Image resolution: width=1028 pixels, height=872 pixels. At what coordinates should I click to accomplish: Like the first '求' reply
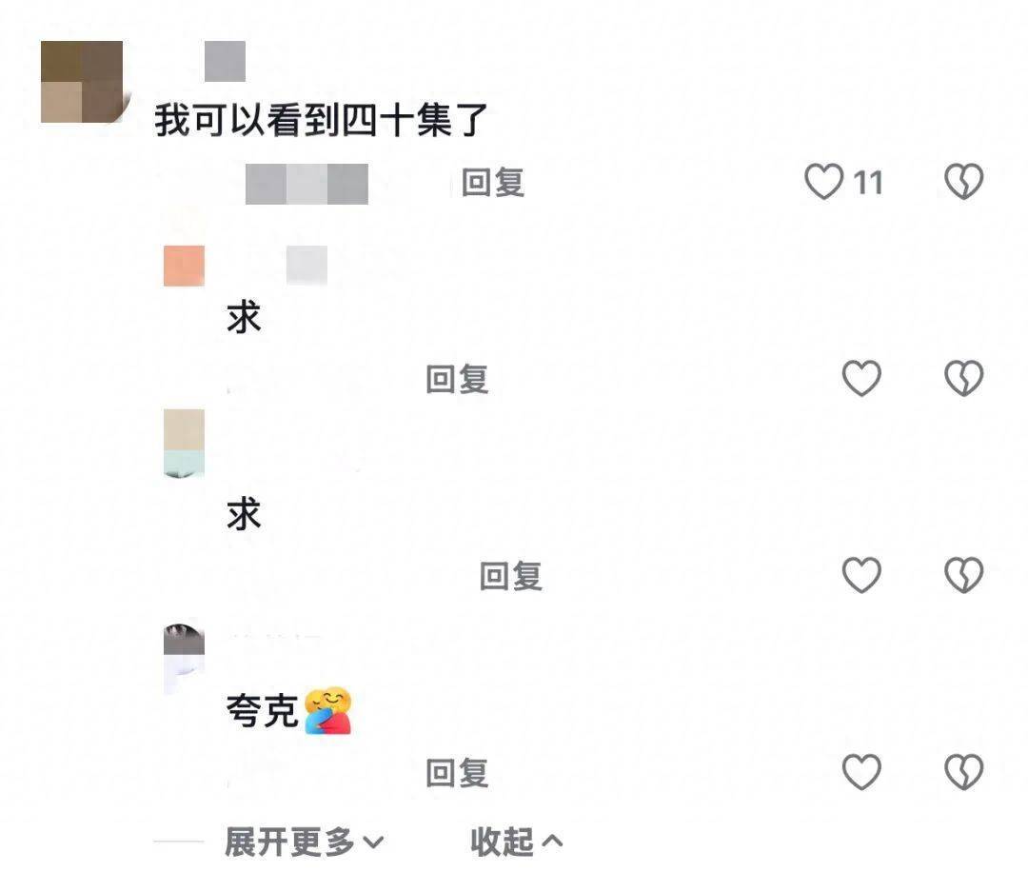point(861,378)
